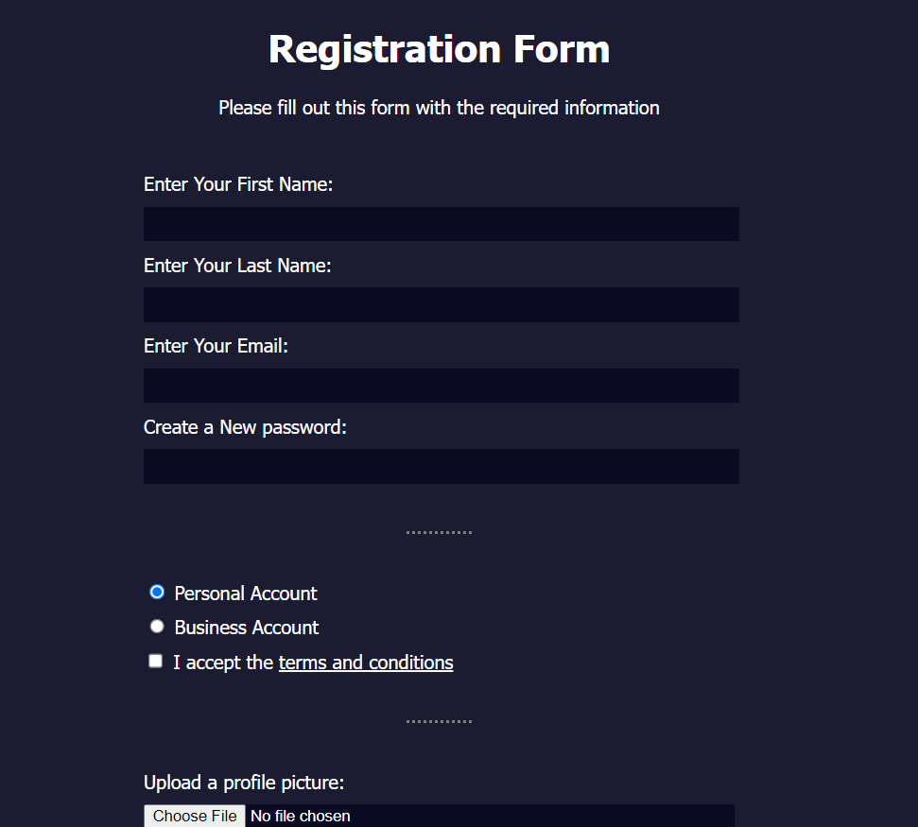Check the terms and conditions checkbox
Viewport: 918px width, 827px height.
[155, 661]
